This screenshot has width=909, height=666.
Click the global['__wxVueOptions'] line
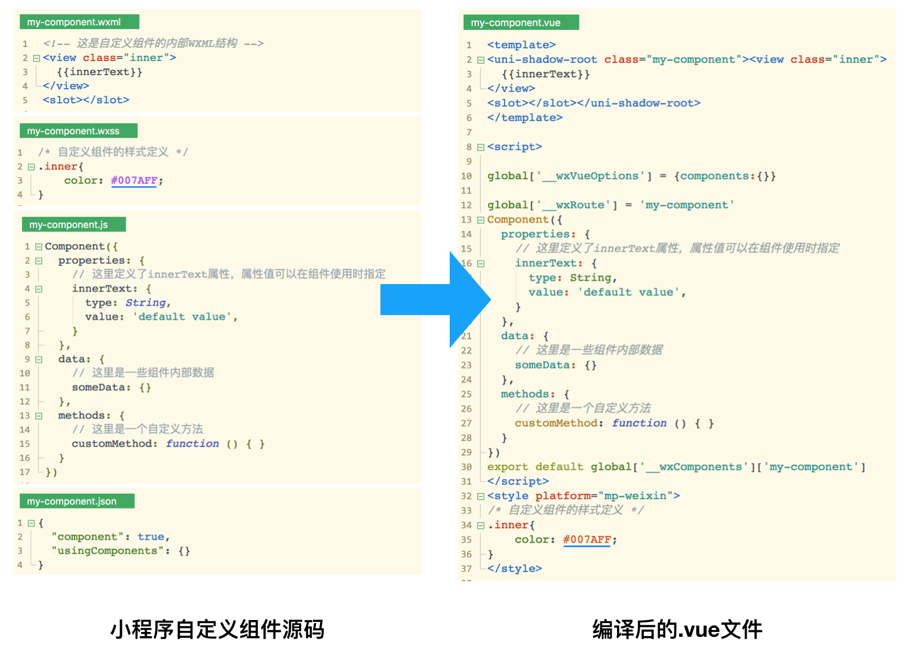click(x=632, y=176)
